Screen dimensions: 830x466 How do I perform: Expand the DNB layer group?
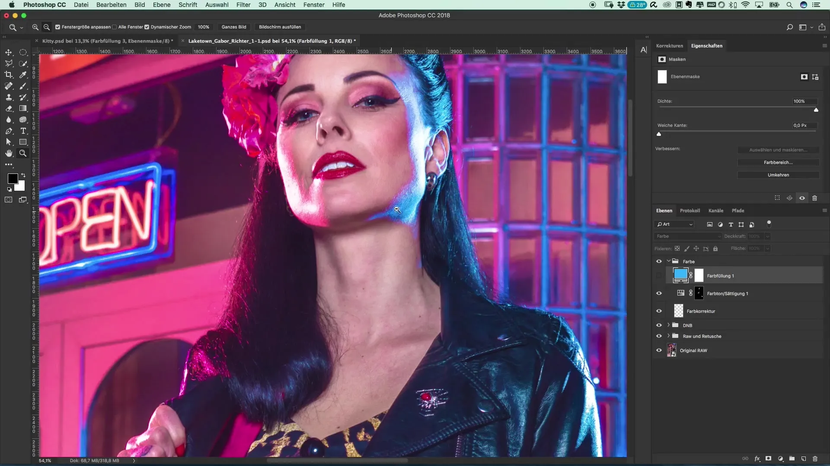[x=668, y=325]
